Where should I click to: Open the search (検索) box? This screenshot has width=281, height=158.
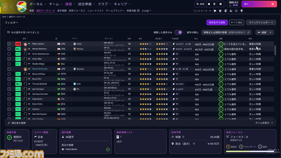click(200, 4)
